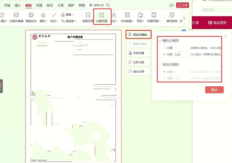This screenshot has width=232, height=163.
Task: Open 页面设置 page settings
Action: 138,53
